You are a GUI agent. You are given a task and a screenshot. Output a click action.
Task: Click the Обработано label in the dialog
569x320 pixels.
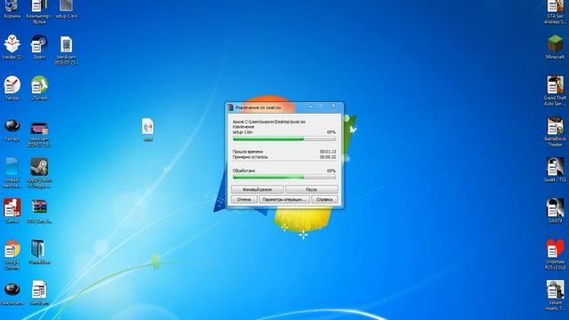click(x=244, y=171)
